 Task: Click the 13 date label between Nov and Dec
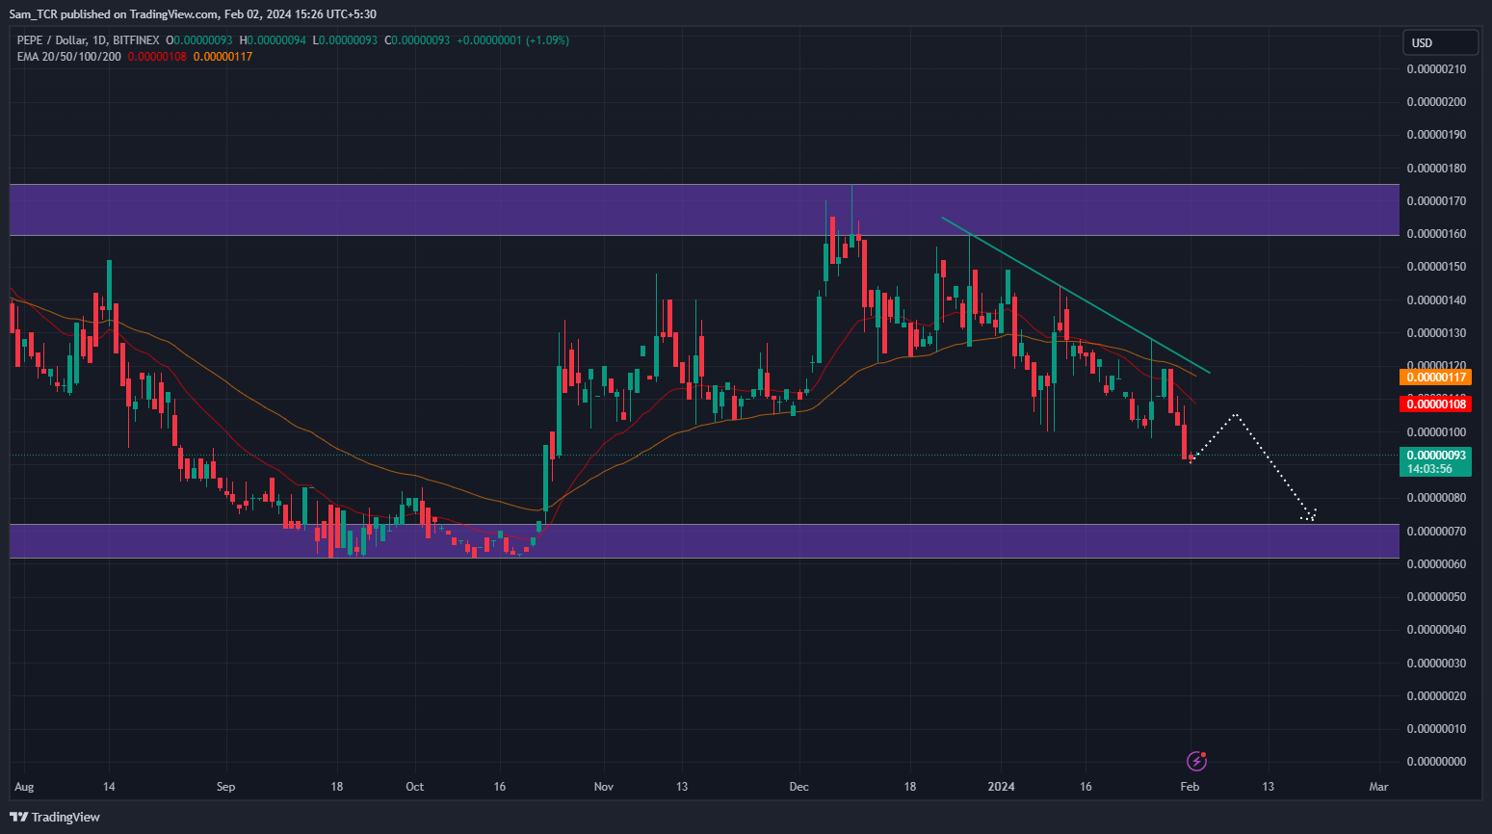pos(682,787)
